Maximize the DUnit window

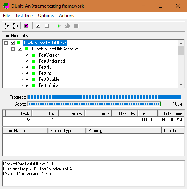(161, 6)
